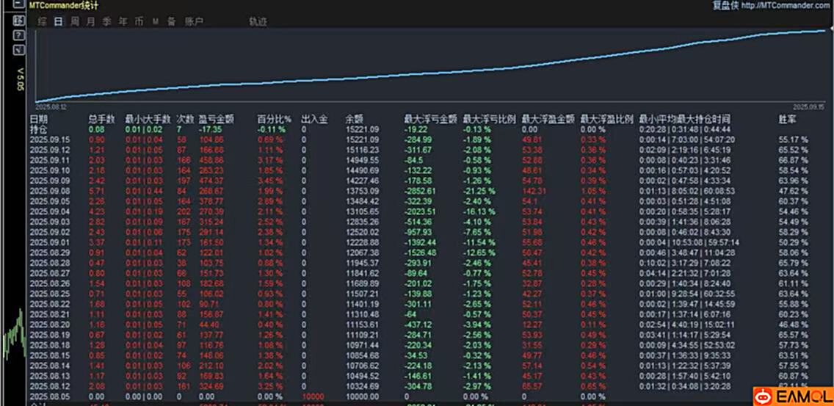Select the 2025.09.12 date cell

point(49,150)
